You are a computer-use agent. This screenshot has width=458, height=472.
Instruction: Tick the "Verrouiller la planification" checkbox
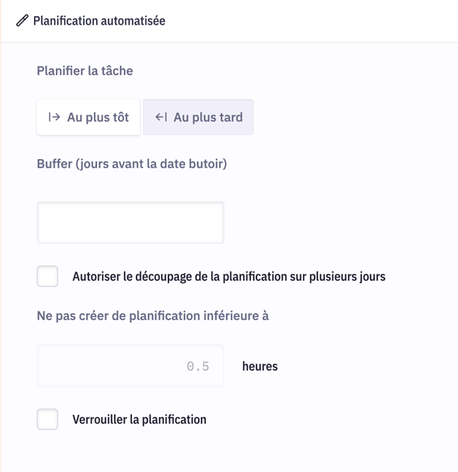pos(47,419)
